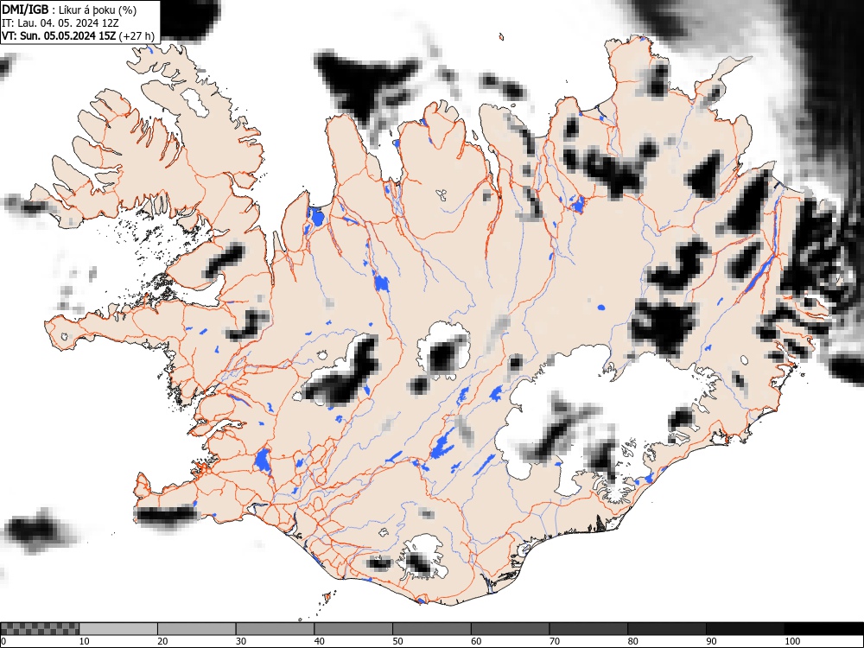Click the 50–60 dark gray legend swatch
The height and width of the screenshot is (648, 864).
pos(432,629)
